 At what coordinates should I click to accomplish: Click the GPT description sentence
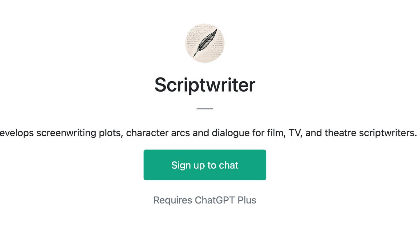click(x=209, y=133)
